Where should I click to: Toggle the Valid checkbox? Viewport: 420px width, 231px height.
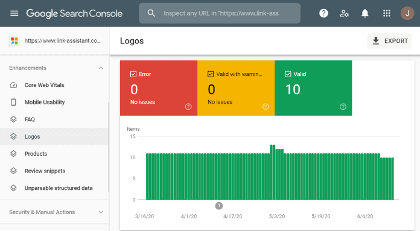[288, 74]
